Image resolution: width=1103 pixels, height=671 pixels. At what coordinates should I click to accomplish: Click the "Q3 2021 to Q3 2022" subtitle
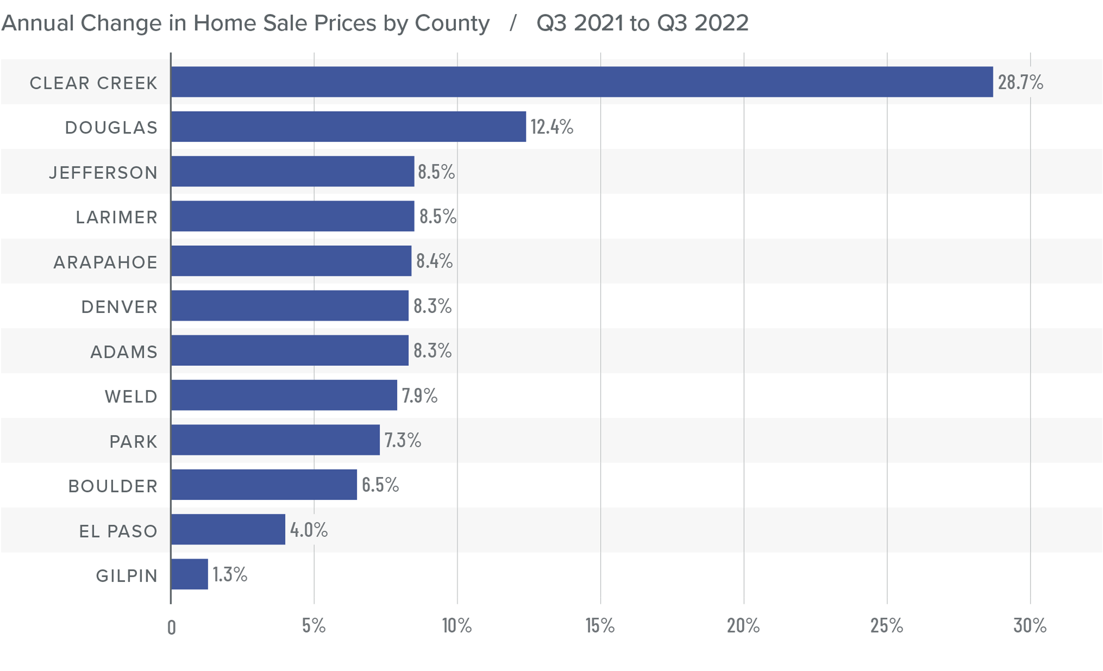point(642,23)
